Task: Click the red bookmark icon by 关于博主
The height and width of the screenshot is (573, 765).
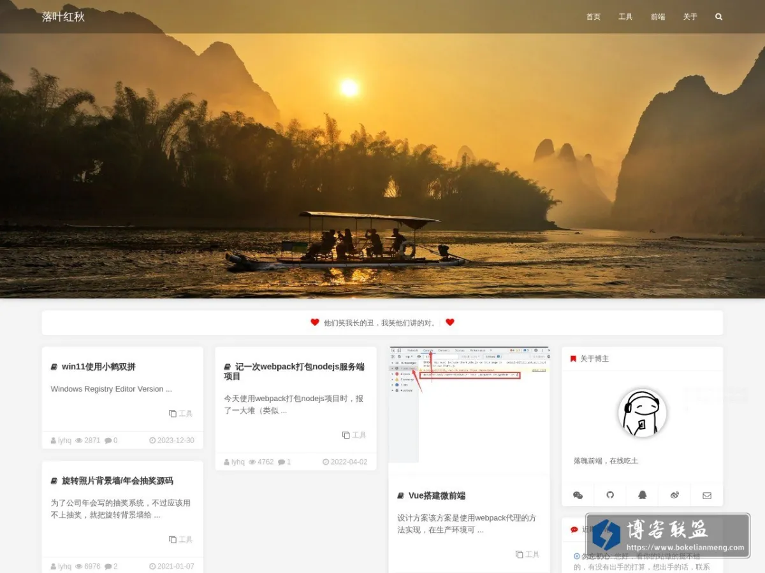Action: tap(573, 359)
